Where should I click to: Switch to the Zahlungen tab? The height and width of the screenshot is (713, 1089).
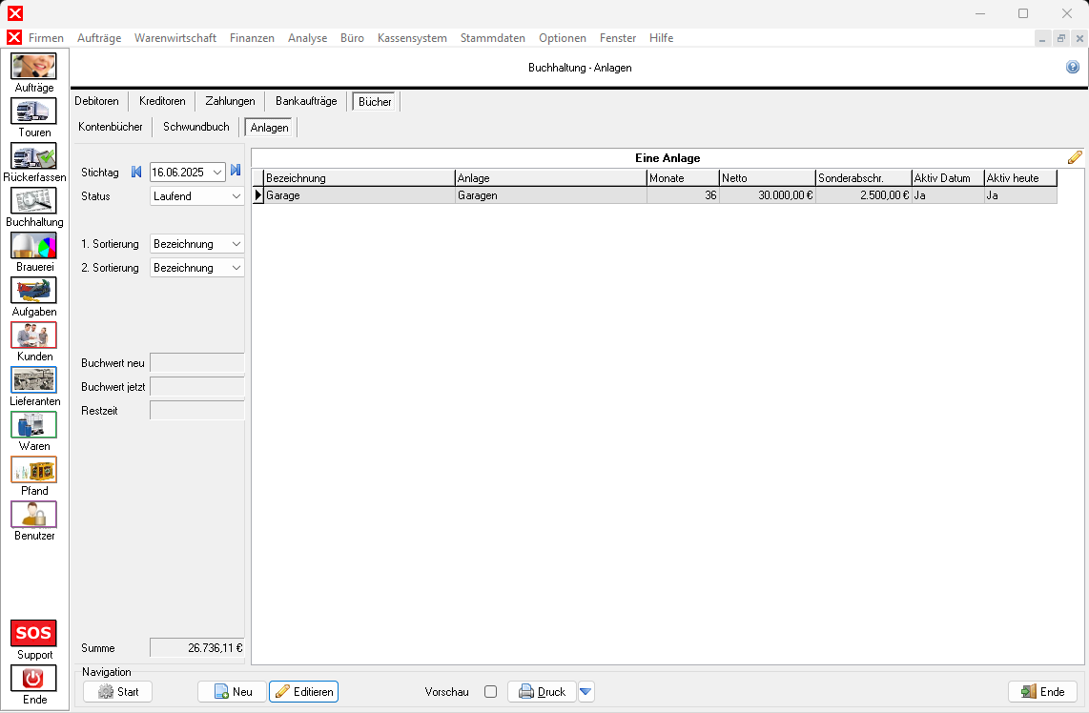tap(230, 101)
